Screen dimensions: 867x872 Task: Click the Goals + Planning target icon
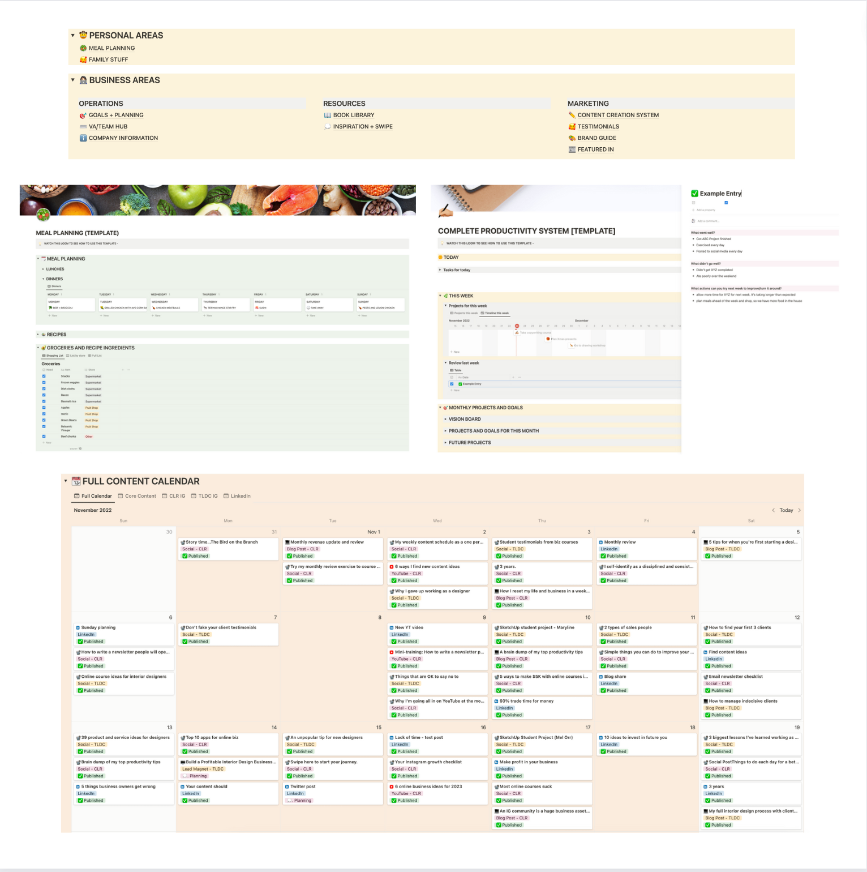pos(83,116)
